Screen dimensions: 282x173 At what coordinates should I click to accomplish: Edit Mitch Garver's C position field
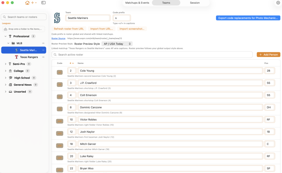[270, 144]
